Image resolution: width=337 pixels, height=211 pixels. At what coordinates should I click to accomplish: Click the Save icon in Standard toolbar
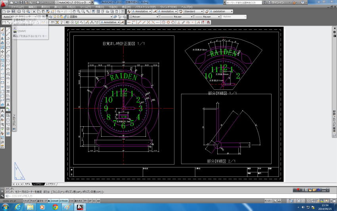pyautogui.click(x=13, y=12)
